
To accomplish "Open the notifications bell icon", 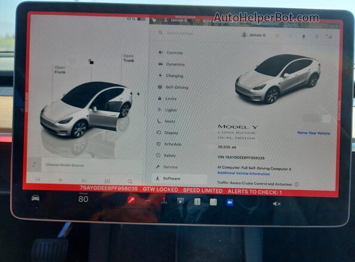I will [x=304, y=36].
